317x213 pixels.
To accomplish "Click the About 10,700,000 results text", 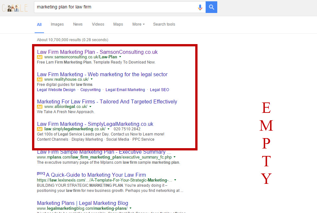I will [73, 40].
